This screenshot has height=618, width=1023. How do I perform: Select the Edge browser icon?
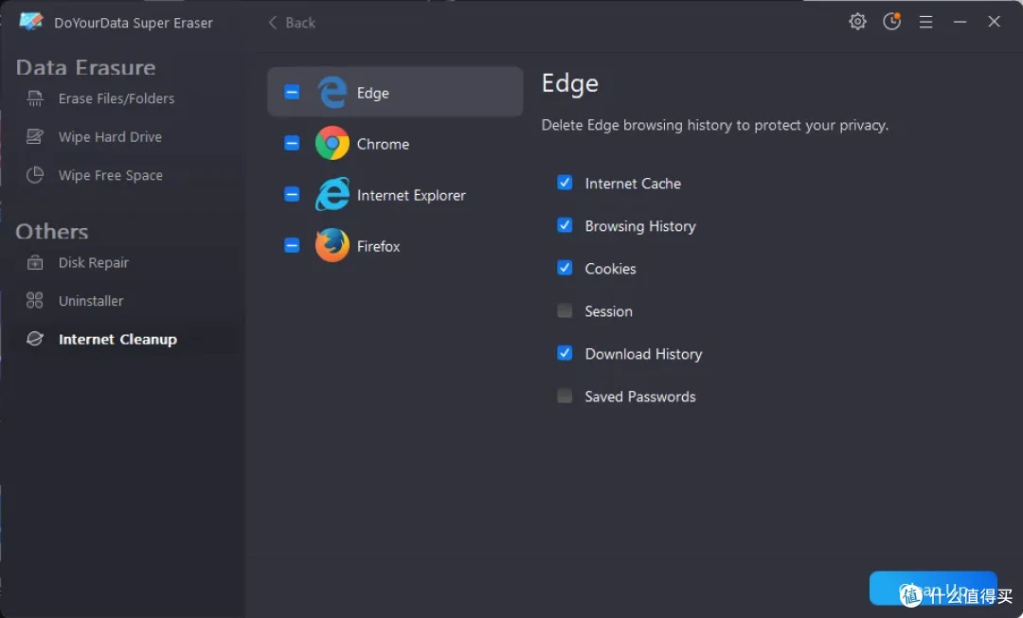pos(332,93)
